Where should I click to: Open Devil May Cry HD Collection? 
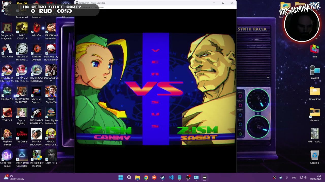pos(51,52)
